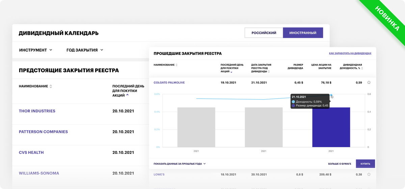
Task: Click the Предстоящие закрытия реестра heading
Action: coord(69,71)
